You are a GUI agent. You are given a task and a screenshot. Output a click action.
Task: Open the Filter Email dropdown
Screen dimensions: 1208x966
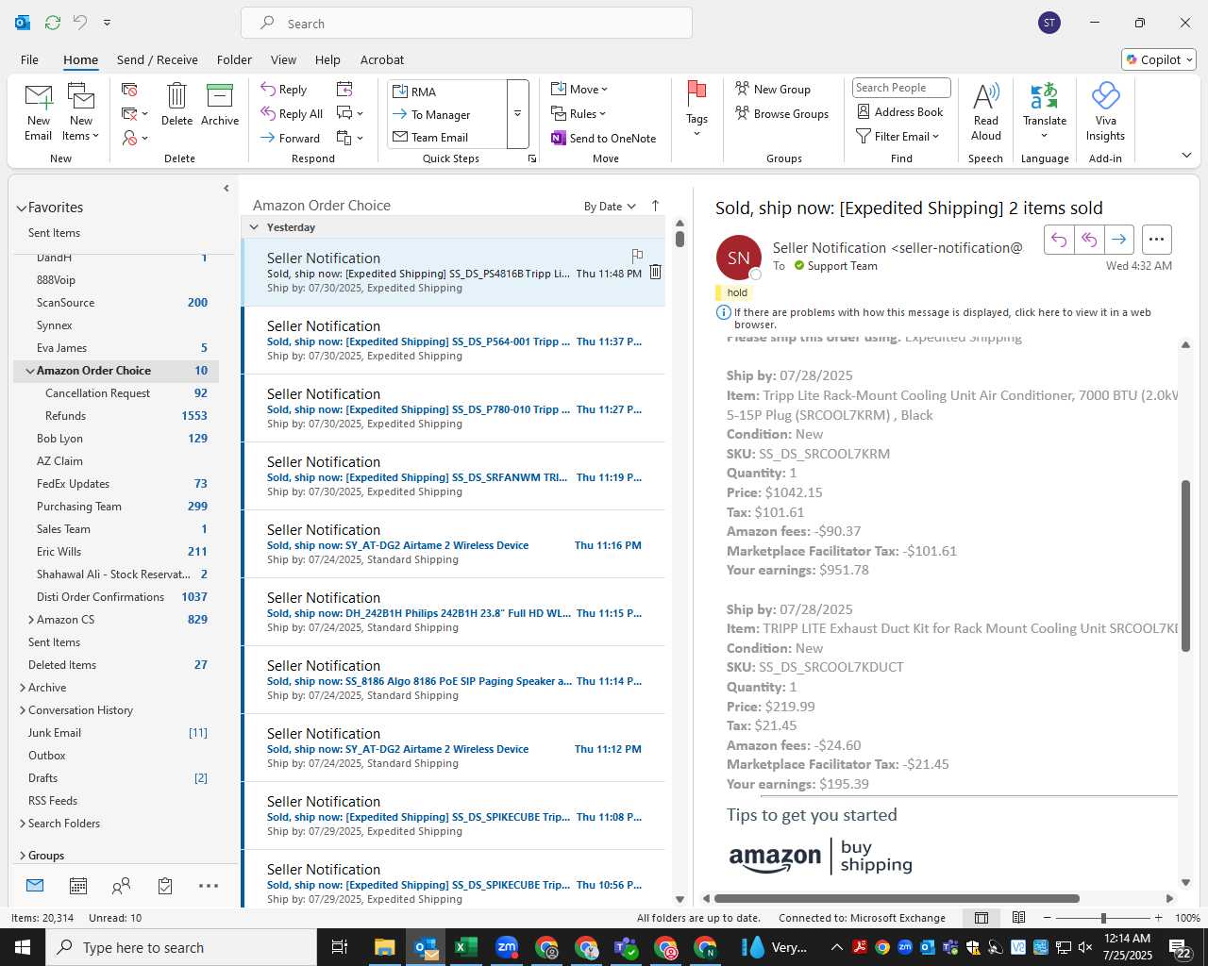[x=898, y=136]
